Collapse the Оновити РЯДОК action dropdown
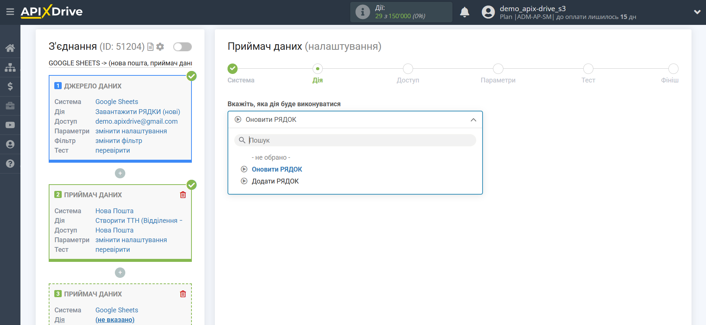Image resolution: width=706 pixels, height=325 pixels. coord(355,120)
